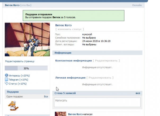Edit Контактная информация section
This screenshot has height=116, width=160.
click(x=106, y=61)
